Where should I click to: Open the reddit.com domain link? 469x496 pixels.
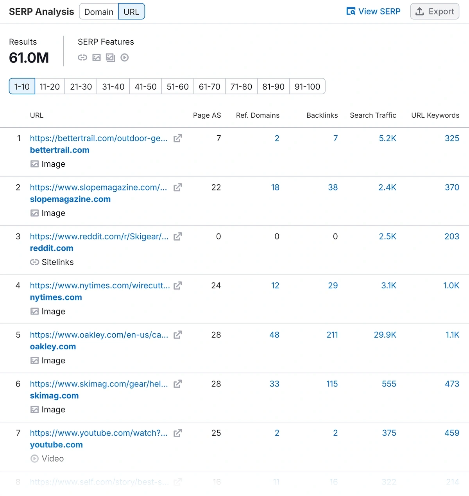(52, 248)
